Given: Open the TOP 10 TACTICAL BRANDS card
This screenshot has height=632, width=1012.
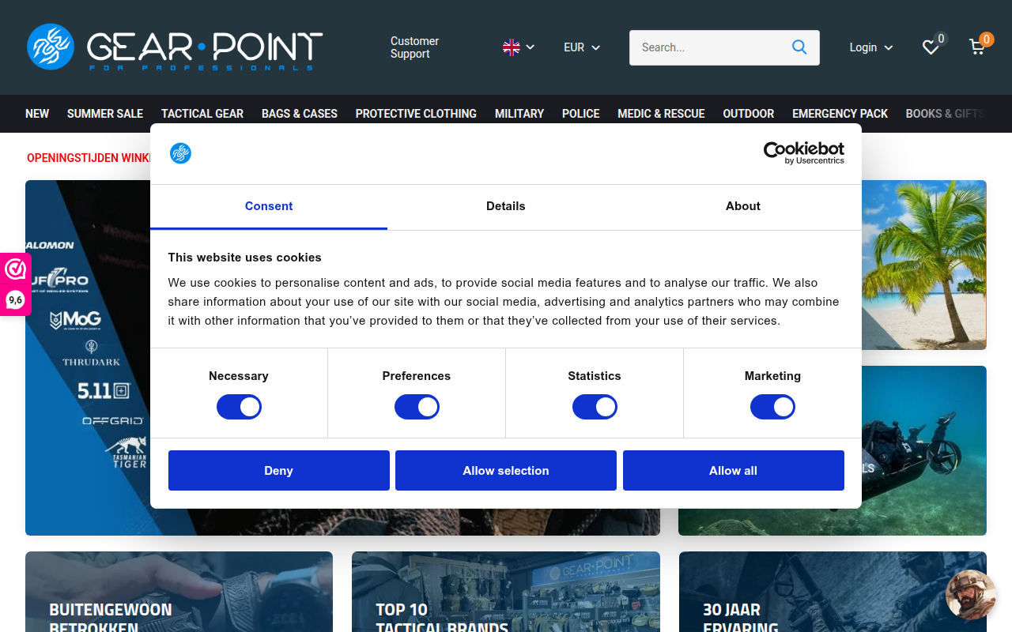Looking at the screenshot, I should [x=506, y=592].
